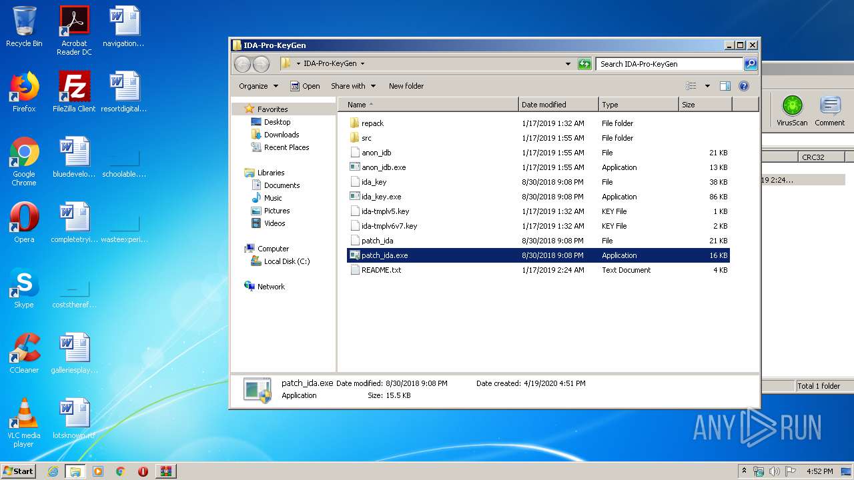The height and width of the screenshot is (480, 854).
Task: Toggle the preview pane icon
Action: 725,86
